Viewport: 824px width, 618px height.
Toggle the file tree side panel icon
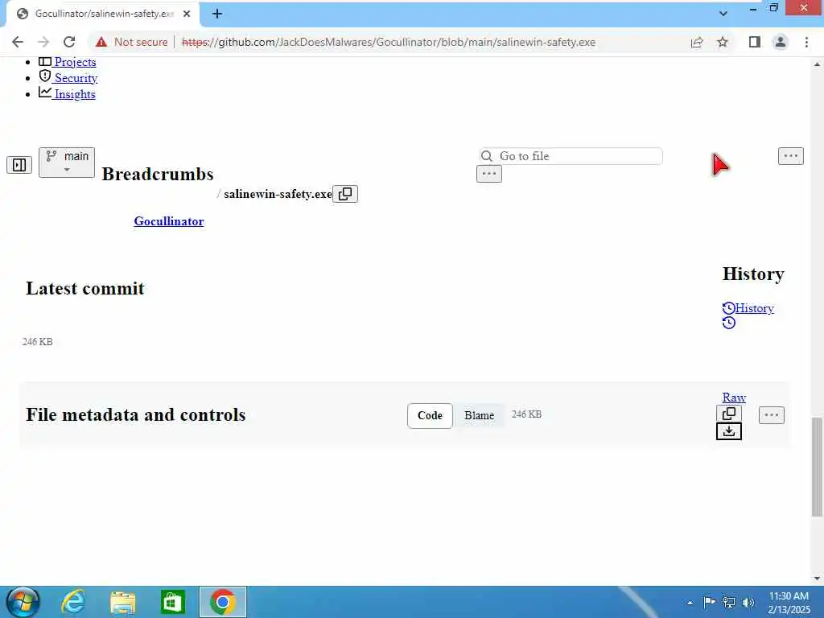click(19, 165)
